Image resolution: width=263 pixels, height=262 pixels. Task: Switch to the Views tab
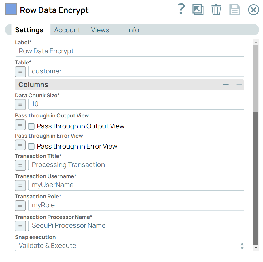[x=100, y=30]
